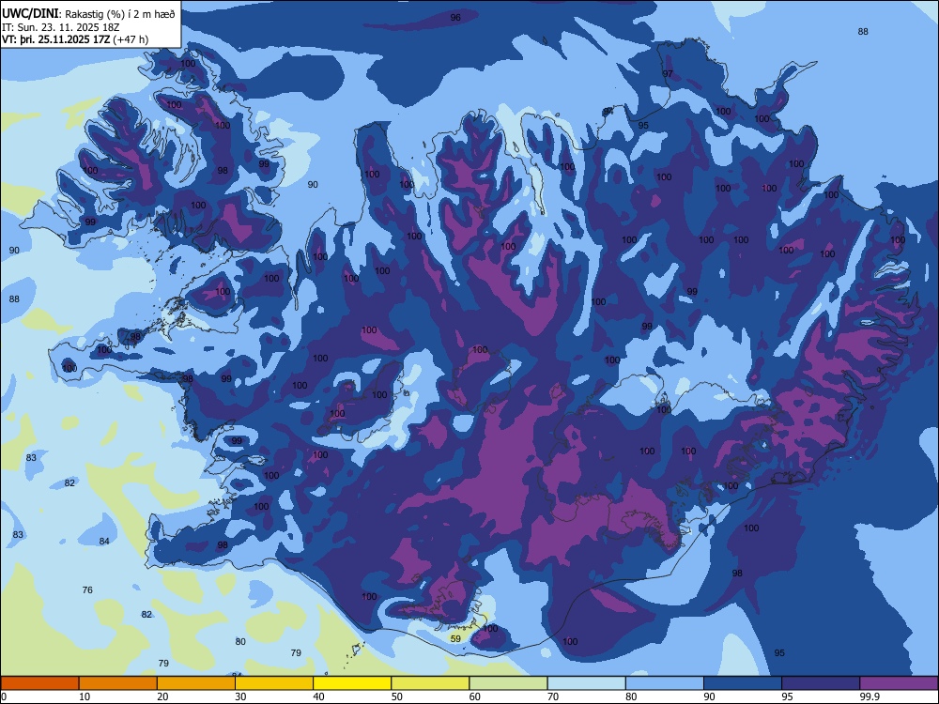Pick the 60–70 light green legend swatch
Screen dimensions: 939x704
(x=508, y=683)
